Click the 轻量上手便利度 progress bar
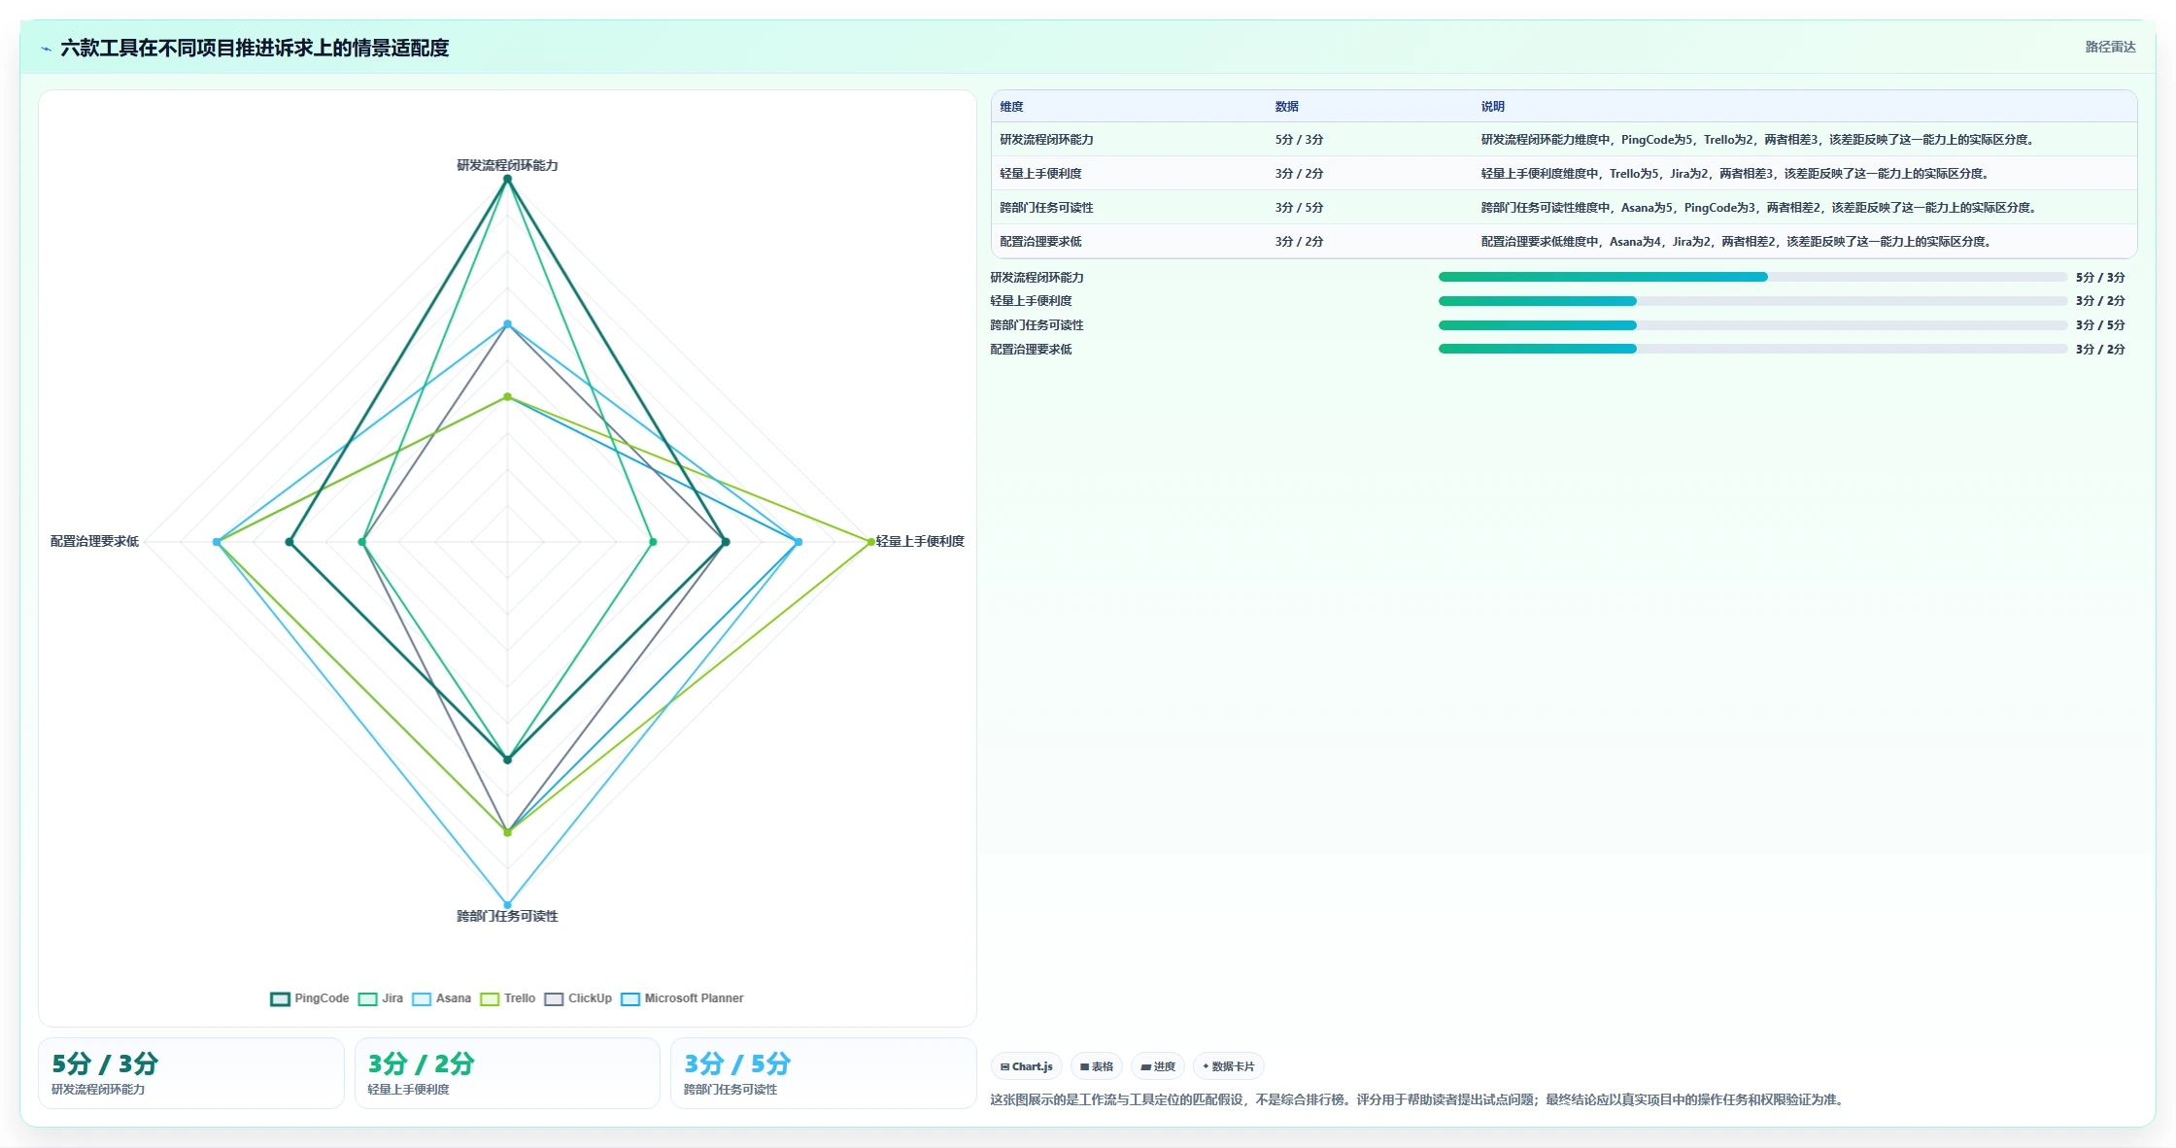The height and width of the screenshot is (1148, 2176). pyautogui.click(x=1752, y=301)
